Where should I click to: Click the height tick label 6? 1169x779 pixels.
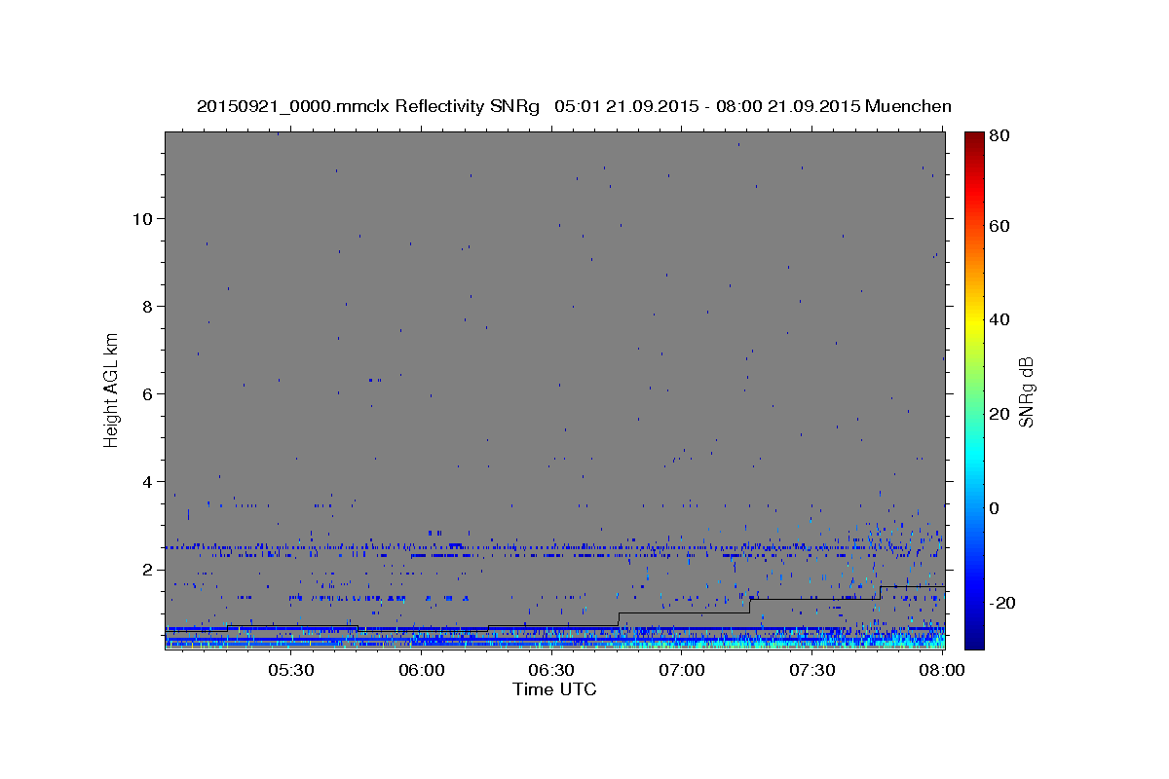pos(149,393)
